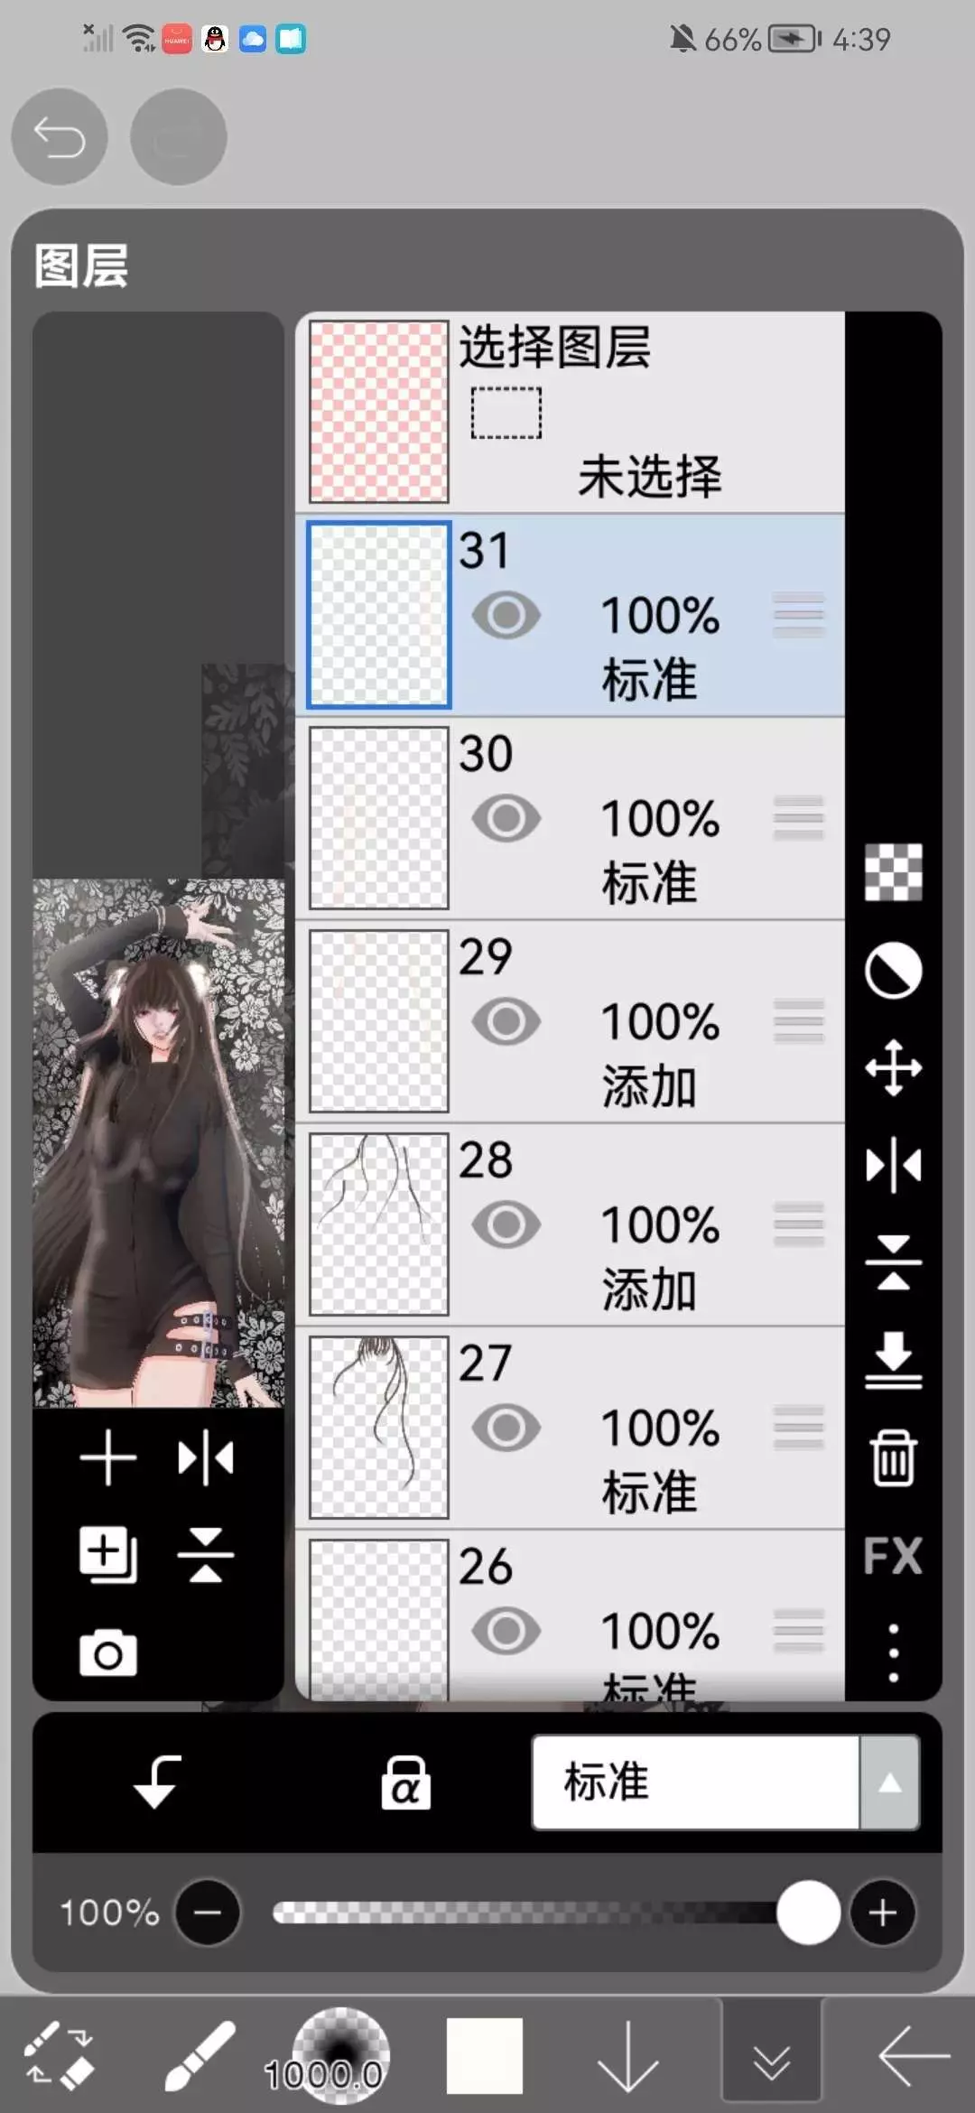Tap the artwork canvas preview image
Viewport: 975px width, 2113px height.
pos(159,1143)
